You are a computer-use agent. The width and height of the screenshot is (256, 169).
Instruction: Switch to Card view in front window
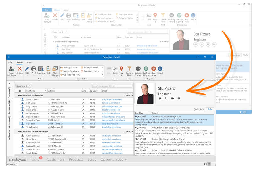[115, 70]
